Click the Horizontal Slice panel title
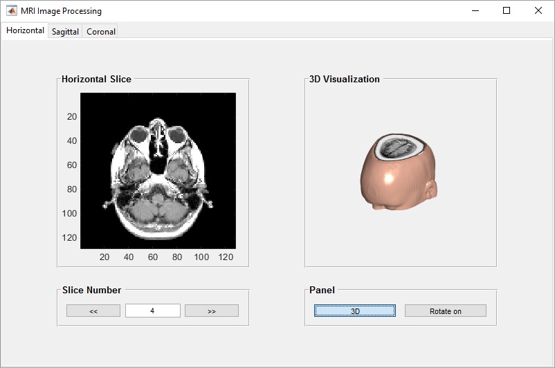This screenshot has height=368, width=555. [96, 79]
